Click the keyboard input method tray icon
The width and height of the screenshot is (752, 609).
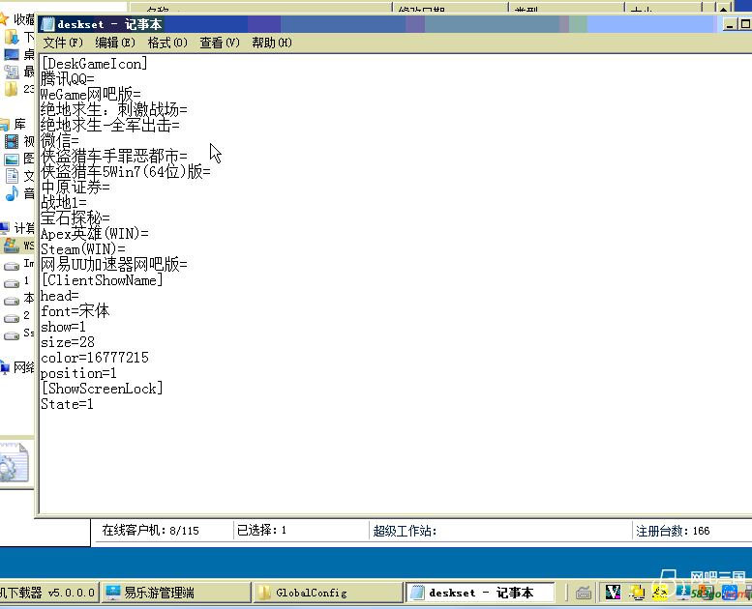click(x=584, y=594)
